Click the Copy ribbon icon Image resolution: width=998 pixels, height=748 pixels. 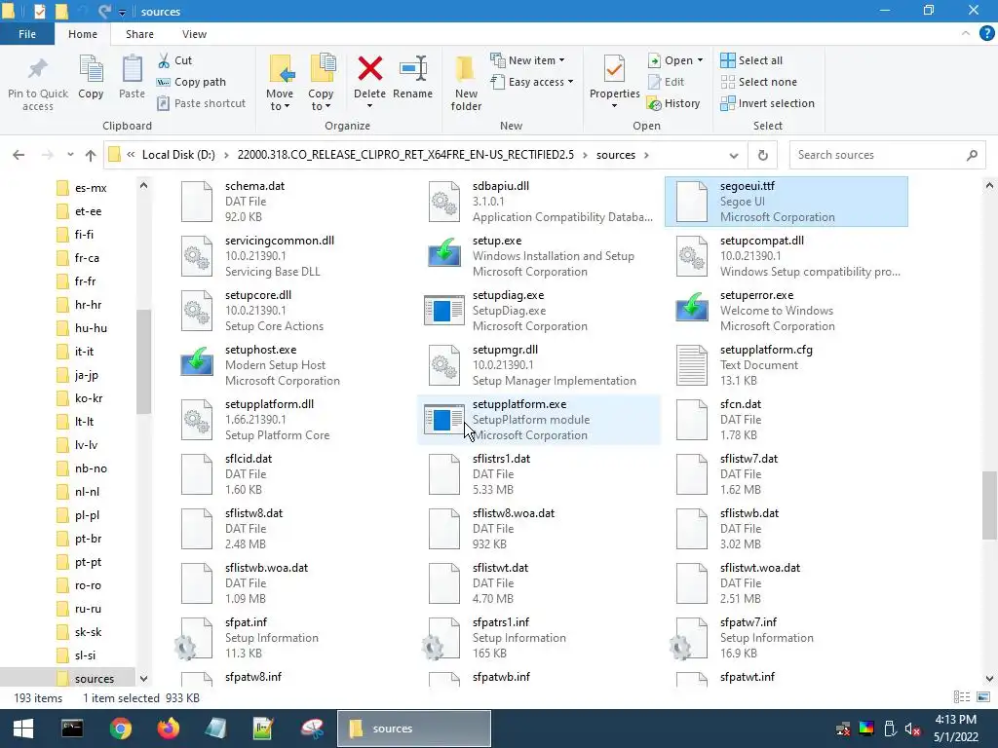pyautogui.click(x=91, y=69)
